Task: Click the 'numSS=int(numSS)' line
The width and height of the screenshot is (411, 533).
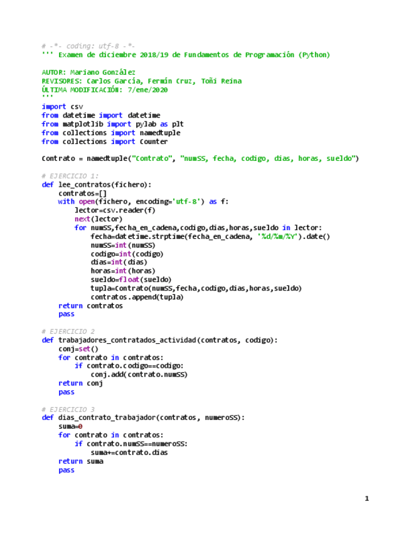Action: coord(123,245)
